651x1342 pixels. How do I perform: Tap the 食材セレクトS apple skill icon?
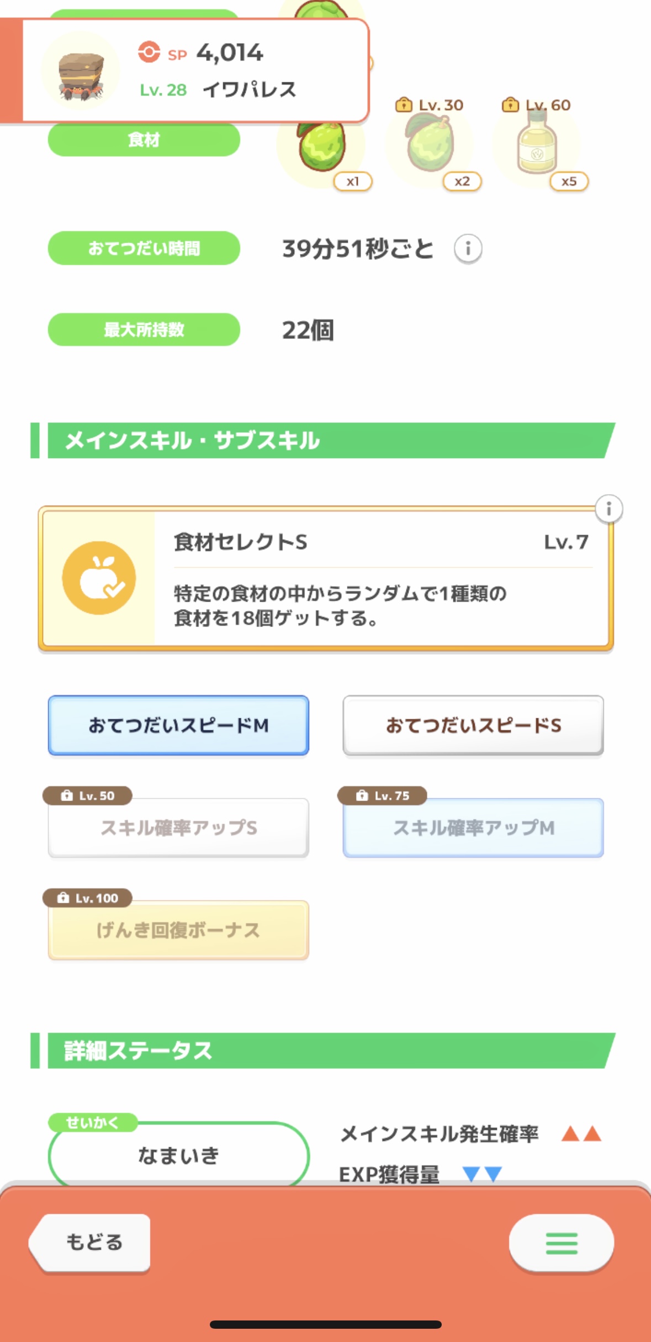[x=99, y=578]
